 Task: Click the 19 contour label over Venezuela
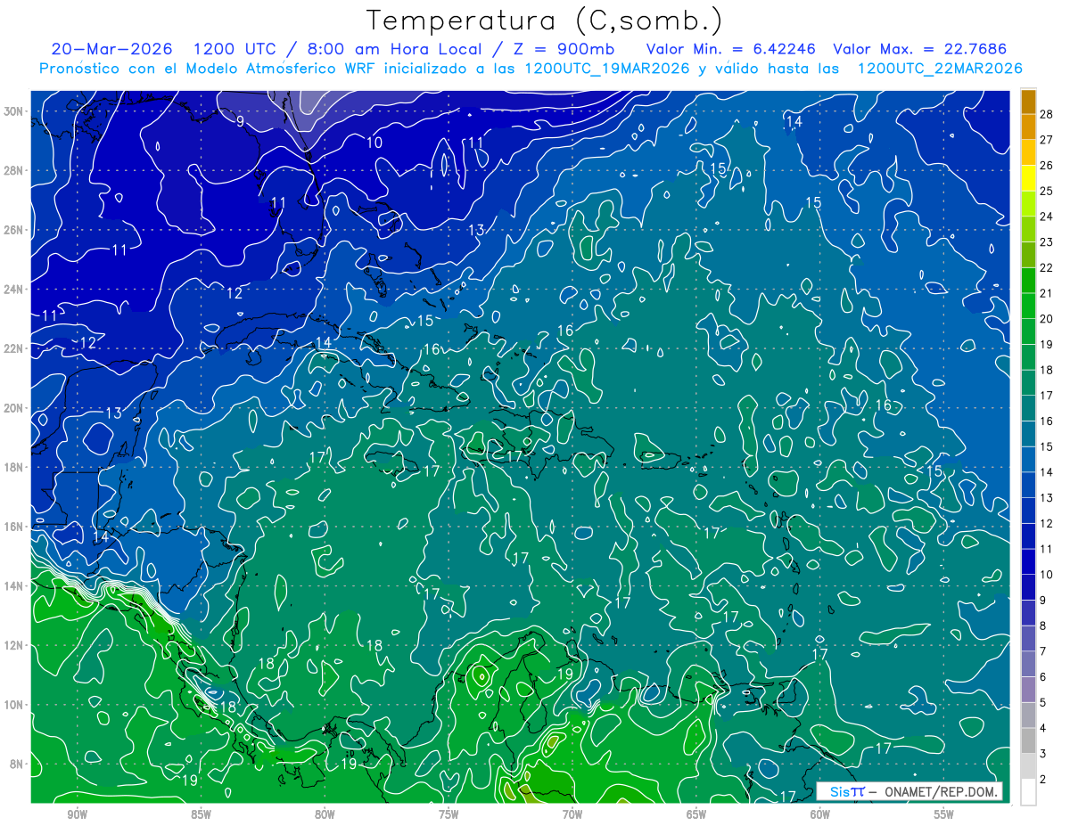564,675
